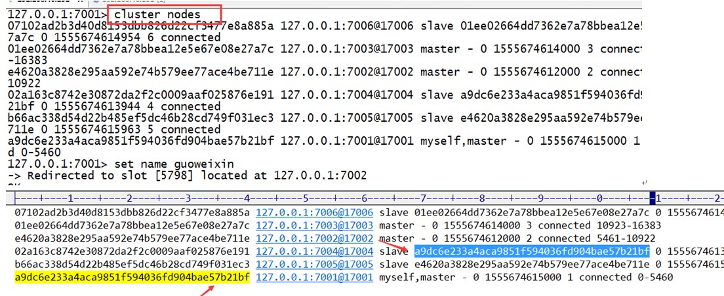This screenshot has height=296, width=724.
Task: Select ID 01ee02664dd7 starting the editor's 7003 row
Action: click(132, 225)
